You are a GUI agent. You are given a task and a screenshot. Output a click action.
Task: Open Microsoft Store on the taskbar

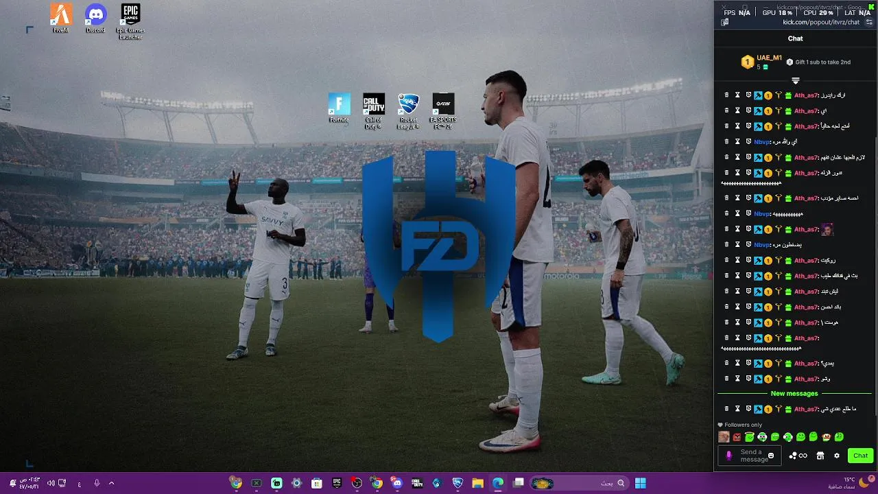click(x=316, y=483)
